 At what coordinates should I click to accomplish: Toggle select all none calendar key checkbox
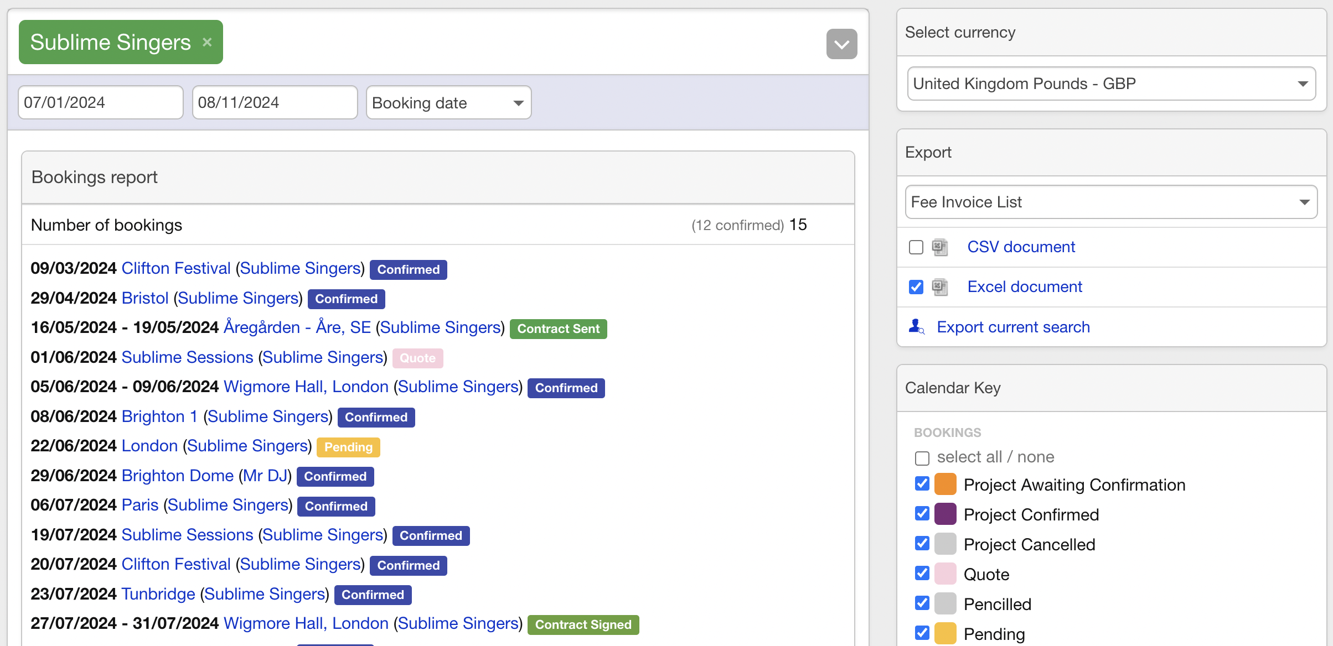point(922,457)
